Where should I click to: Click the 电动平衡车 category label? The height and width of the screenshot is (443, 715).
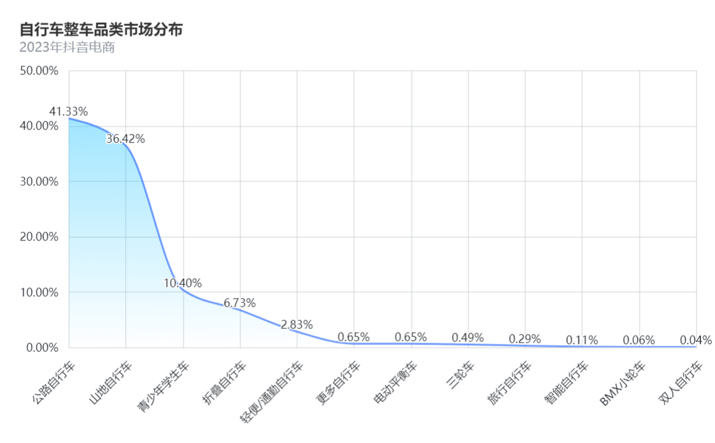click(396, 379)
